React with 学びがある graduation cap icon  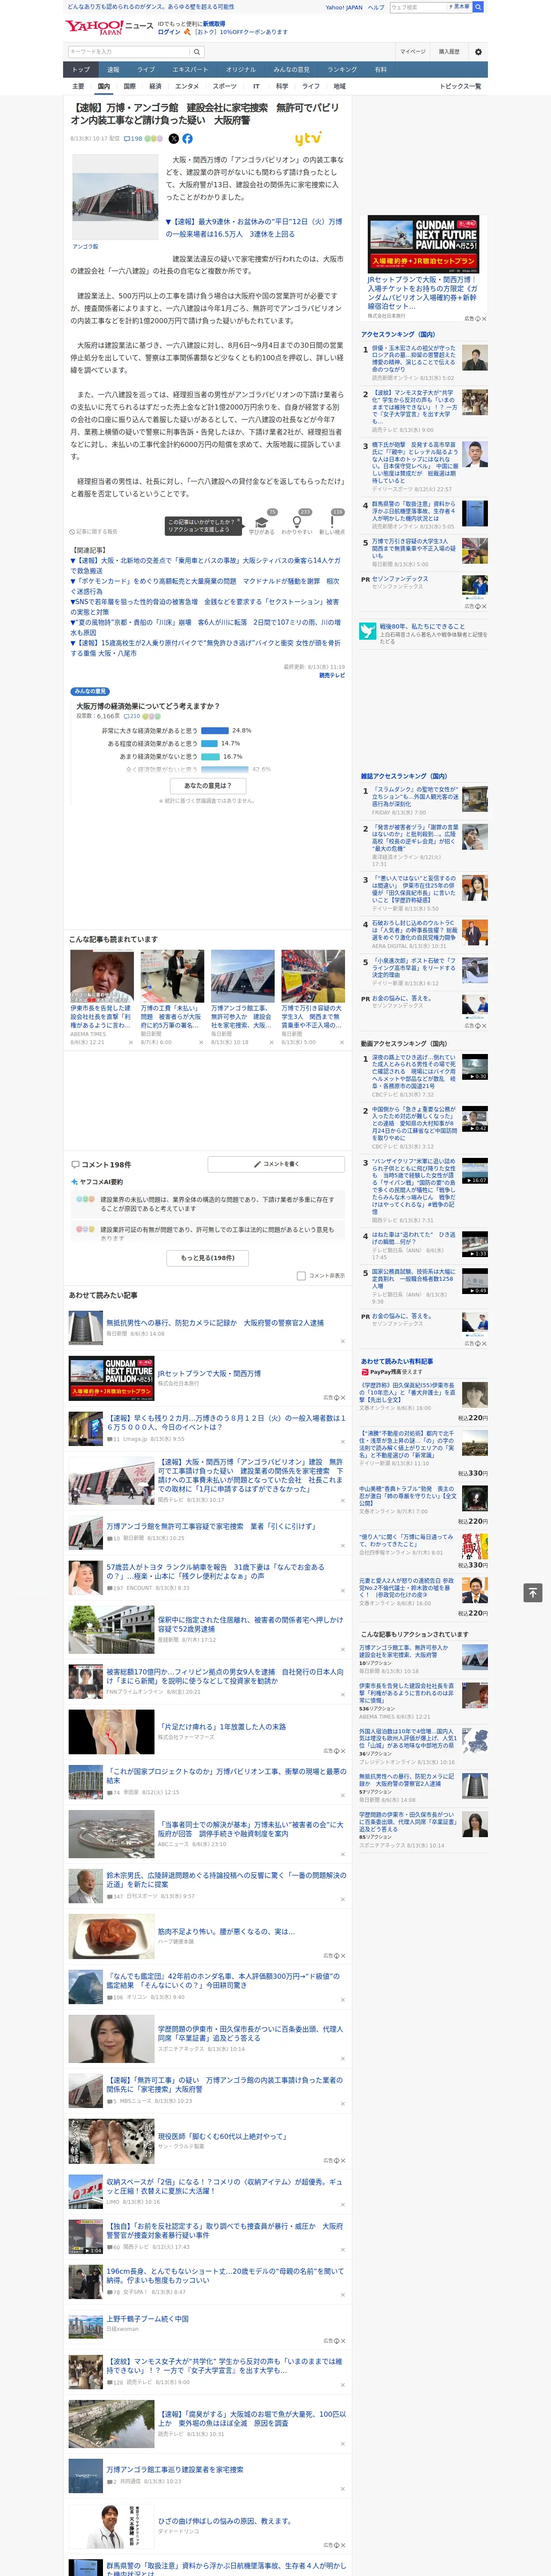(262, 521)
